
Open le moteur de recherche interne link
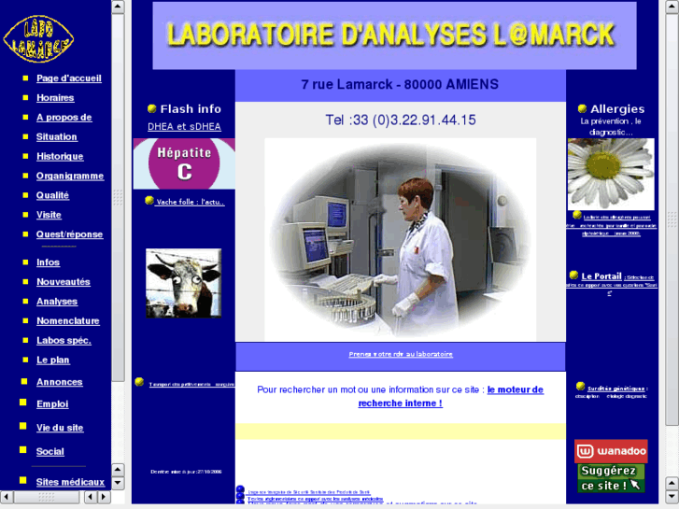(451, 396)
